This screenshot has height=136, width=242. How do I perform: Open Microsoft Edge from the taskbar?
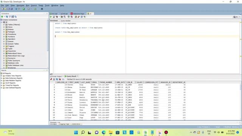(x=104, y=132)
